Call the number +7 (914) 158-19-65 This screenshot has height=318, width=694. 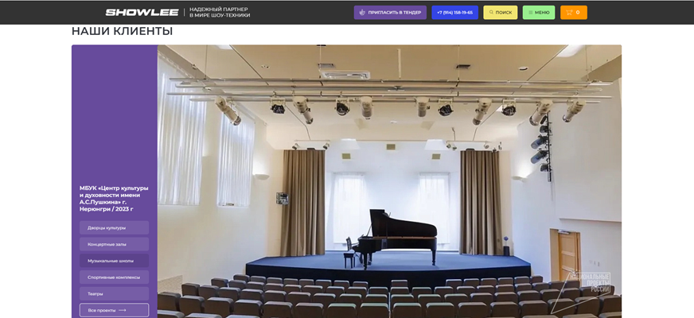coord(454,13)
